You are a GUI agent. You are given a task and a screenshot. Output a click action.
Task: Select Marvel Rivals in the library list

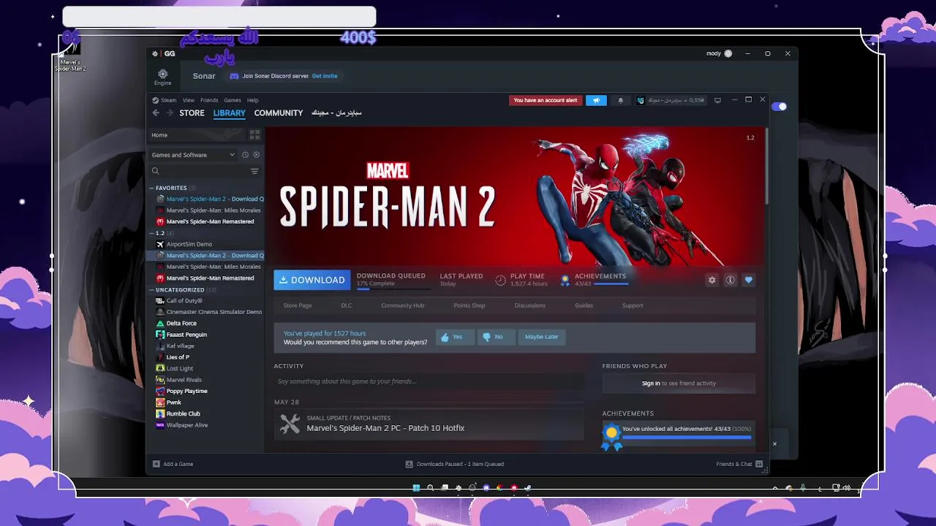point(184,380)
